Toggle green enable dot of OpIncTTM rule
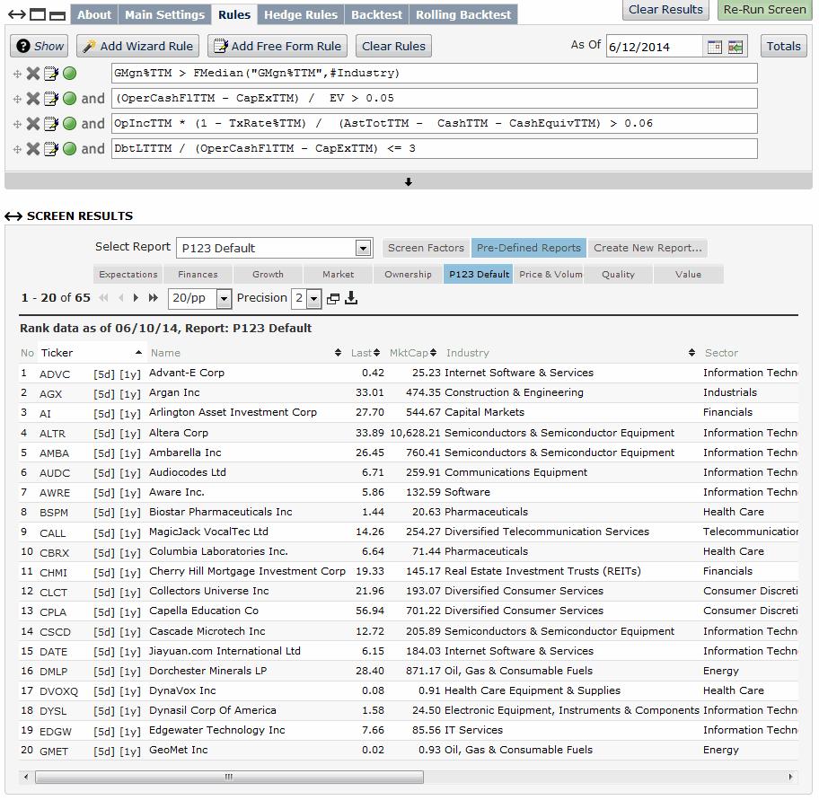Image resolution: width=819 pixels, height=800 pixels. tap(69, 124)
